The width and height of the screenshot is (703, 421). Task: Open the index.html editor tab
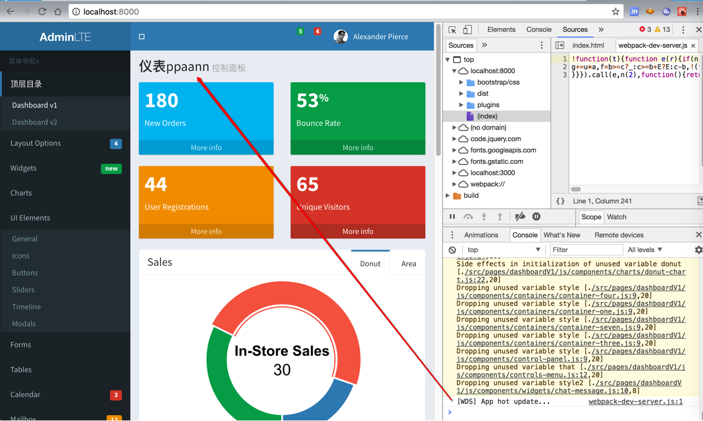[x=588, y=45]
